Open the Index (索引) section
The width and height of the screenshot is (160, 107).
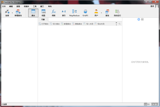(64, 13)
